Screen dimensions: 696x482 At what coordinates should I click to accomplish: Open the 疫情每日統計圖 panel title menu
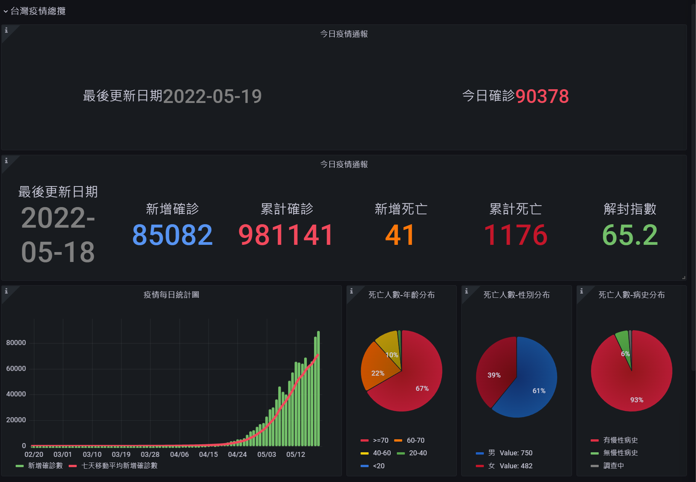click(x=171, y=295)
